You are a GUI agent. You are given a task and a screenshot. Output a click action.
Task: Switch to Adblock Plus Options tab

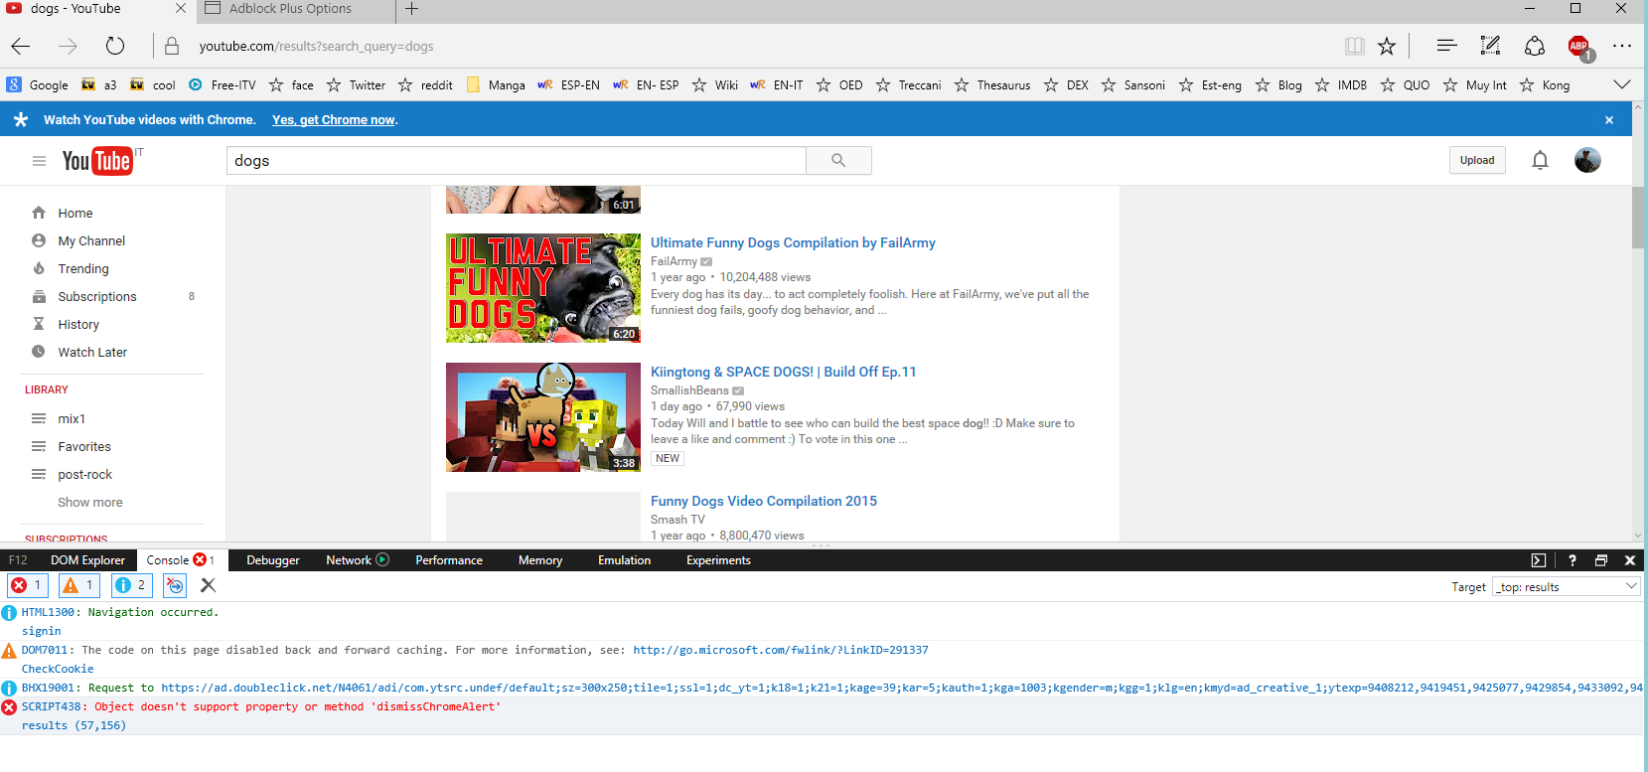tap(295, 10)
